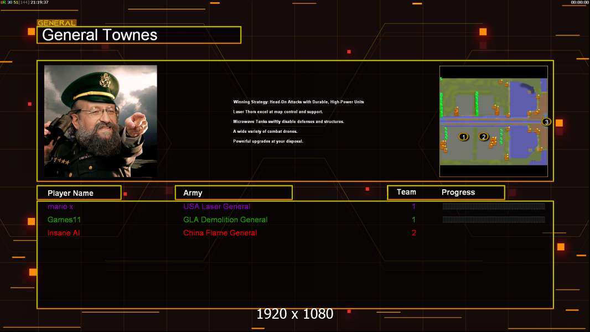Select player name mario x

click(60, 206)
